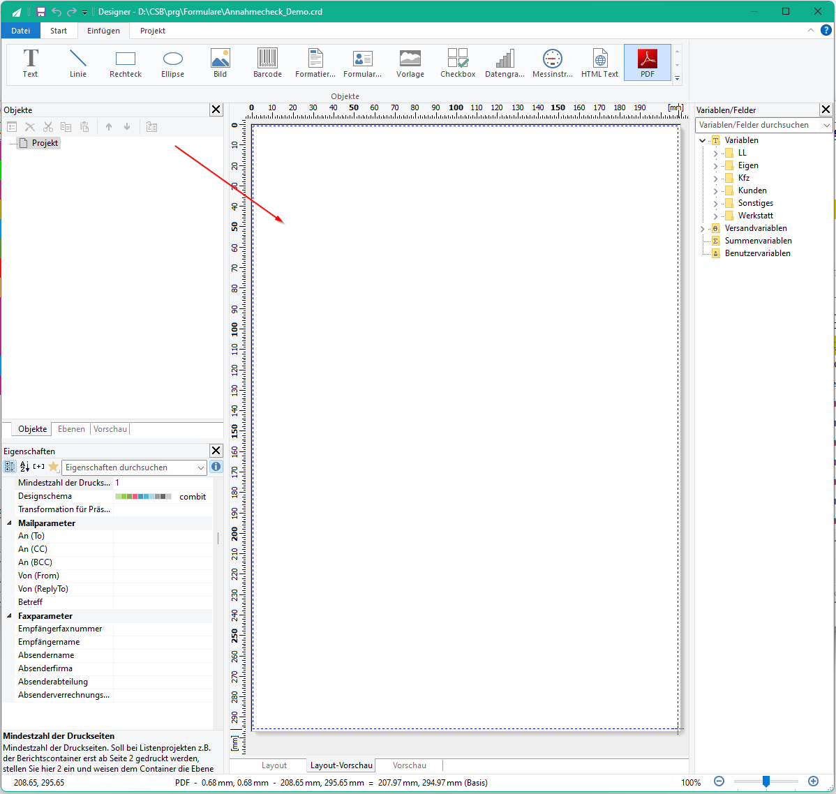Expand the Sonstiges variables folder
Image resolution: width=836 pixels, height=794 pixels.
point(715,203)
